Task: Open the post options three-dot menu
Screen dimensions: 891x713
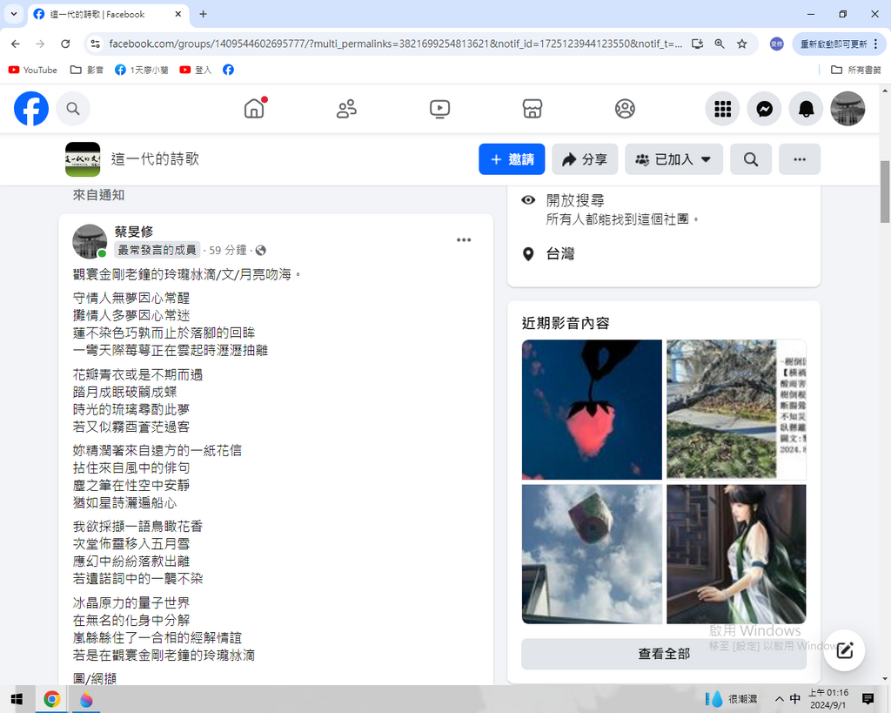Action: pos(464,240)
